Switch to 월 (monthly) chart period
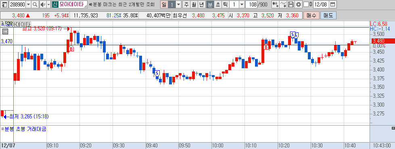Image resolution: width=395 pixels, height=149 pixels. [x=194, y=4]
